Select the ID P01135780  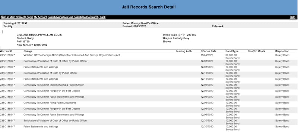point(23,41)
